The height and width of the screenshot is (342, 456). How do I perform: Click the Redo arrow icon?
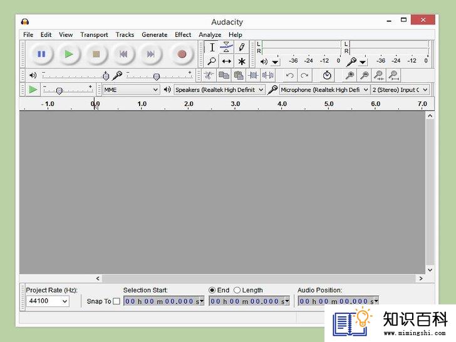[304, 75]
